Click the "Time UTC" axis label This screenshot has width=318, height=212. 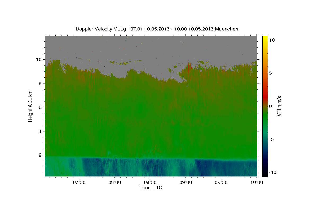click(151, 188)
